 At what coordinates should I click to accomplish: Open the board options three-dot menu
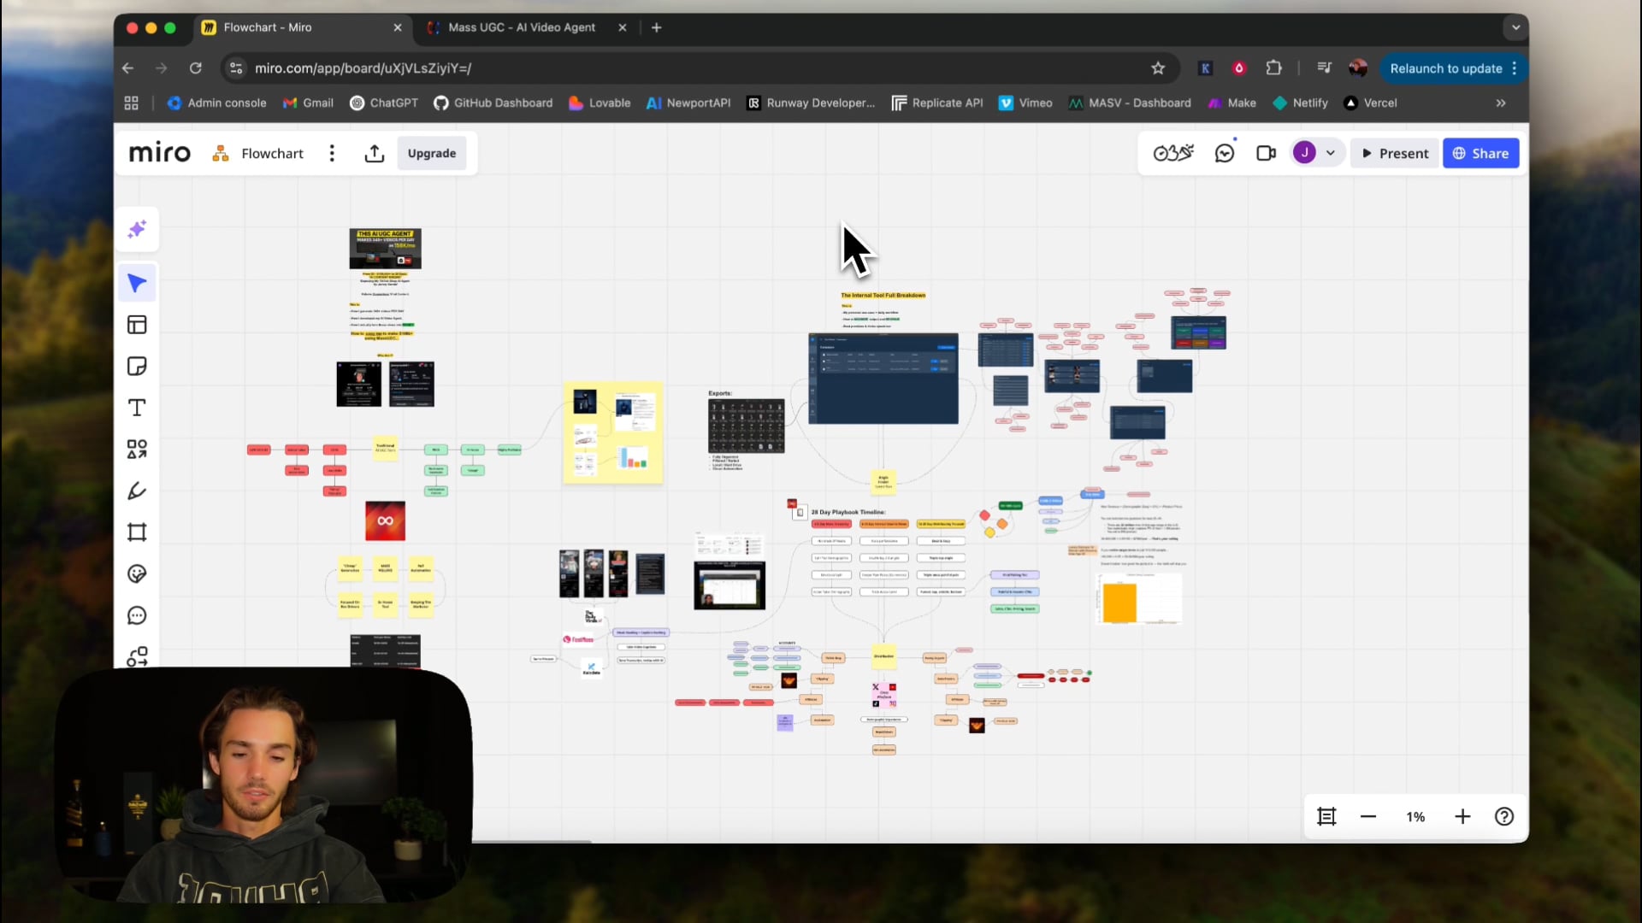tap(332, 153)
